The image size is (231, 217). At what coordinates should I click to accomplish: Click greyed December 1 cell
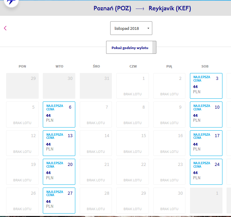coord(206,201)
